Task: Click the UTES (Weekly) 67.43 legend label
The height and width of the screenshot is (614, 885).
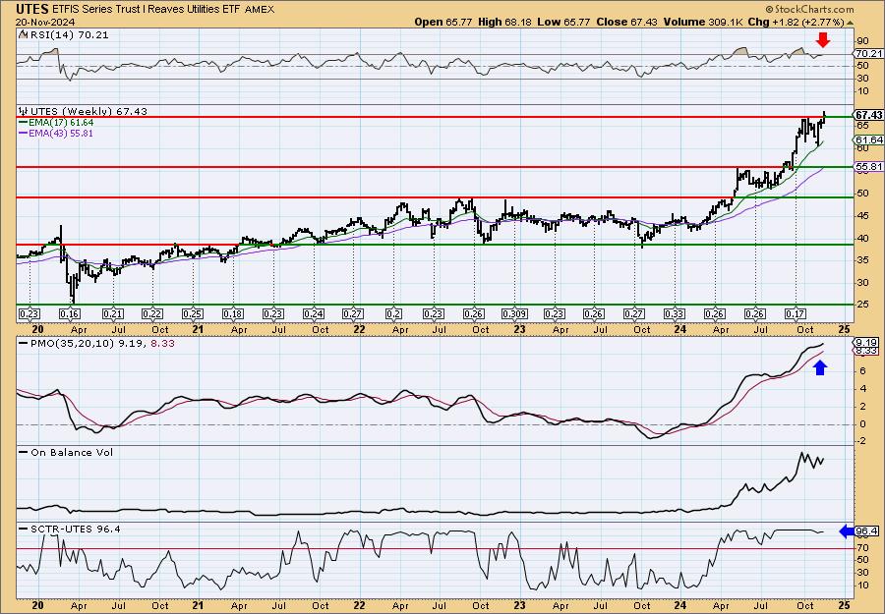Action: coord(88,112)
